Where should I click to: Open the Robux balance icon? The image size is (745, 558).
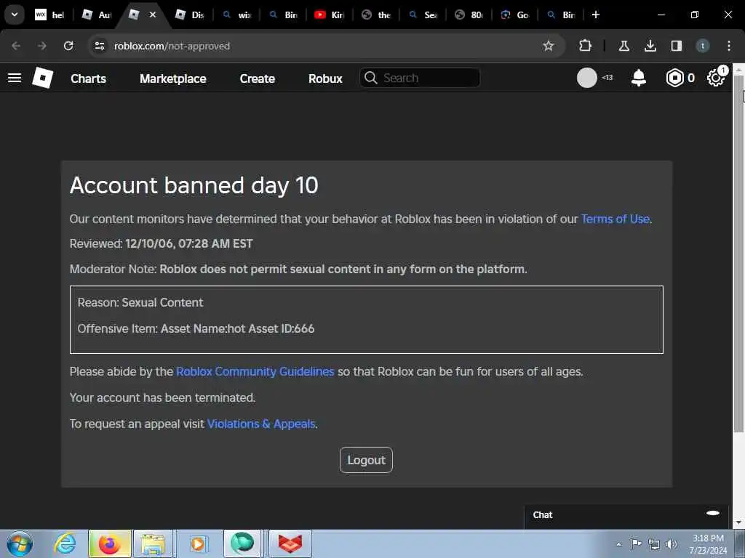click(674, 78)
